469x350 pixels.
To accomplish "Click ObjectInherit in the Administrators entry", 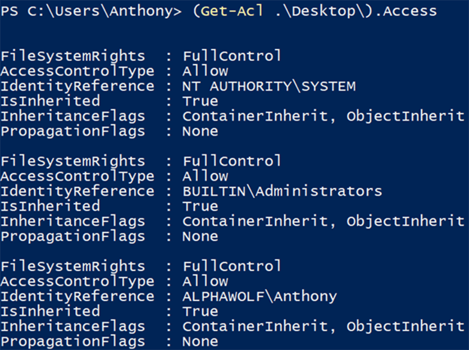I will click(x=405, y=222).
